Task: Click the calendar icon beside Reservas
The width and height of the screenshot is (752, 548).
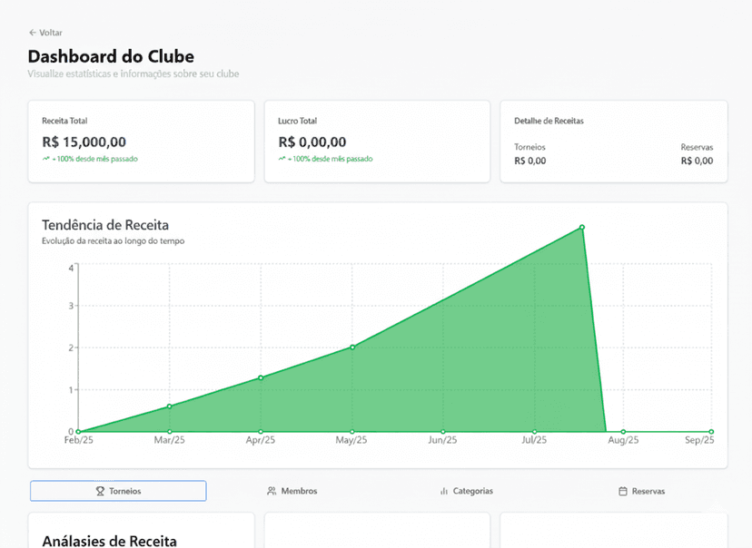Action: point(623,492)
